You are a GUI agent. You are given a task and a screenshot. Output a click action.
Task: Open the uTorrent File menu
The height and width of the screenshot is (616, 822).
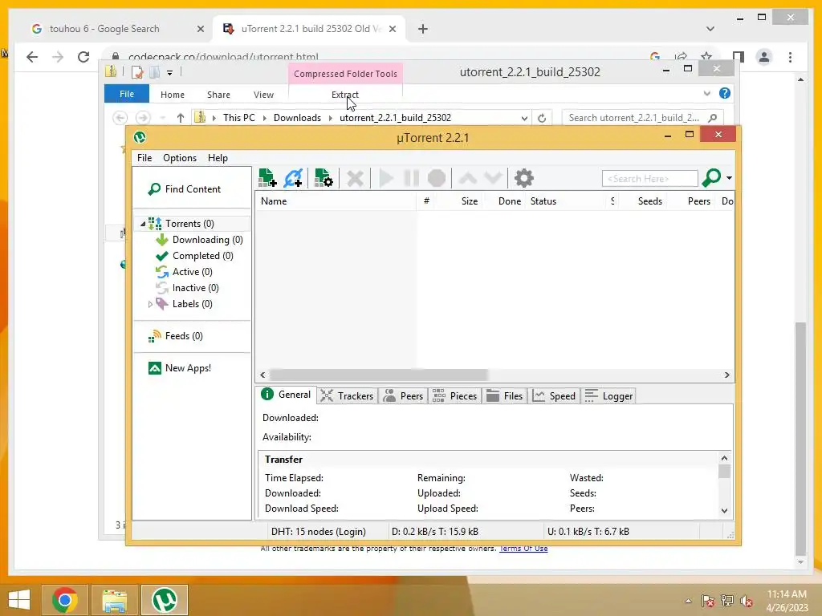point(144,158)
